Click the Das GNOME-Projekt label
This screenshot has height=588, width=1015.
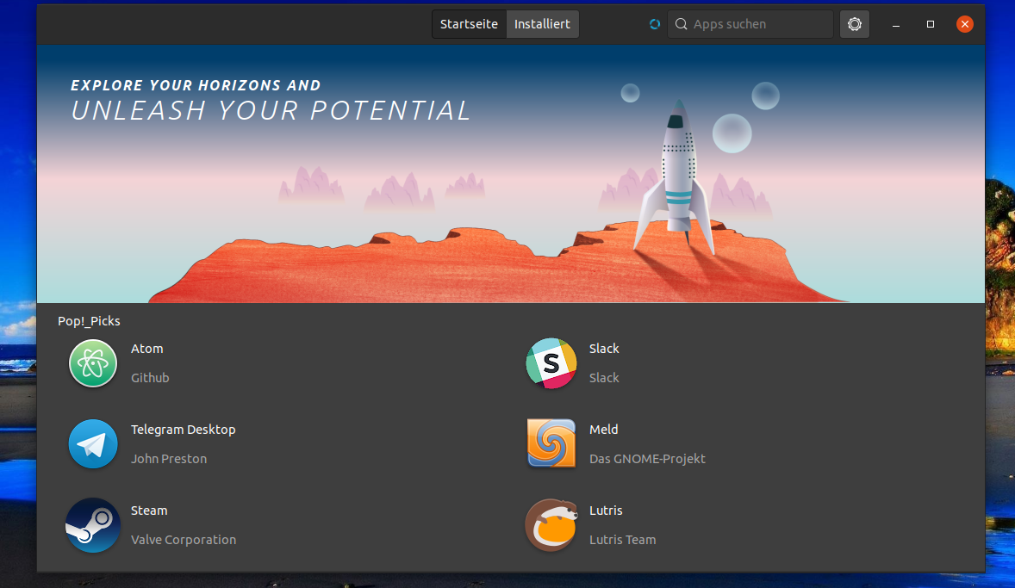pyautogui.click(x=647, y=459)
